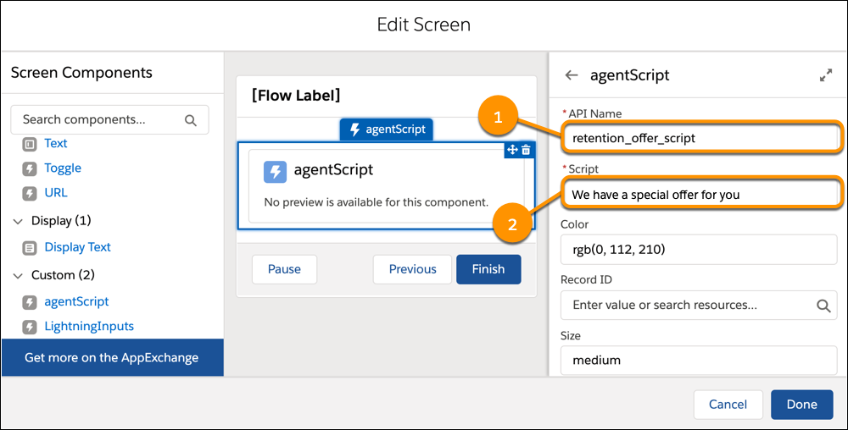Click the Cancel button
The width and height of the screenshot is (848, 430).
tap(728, 405)
